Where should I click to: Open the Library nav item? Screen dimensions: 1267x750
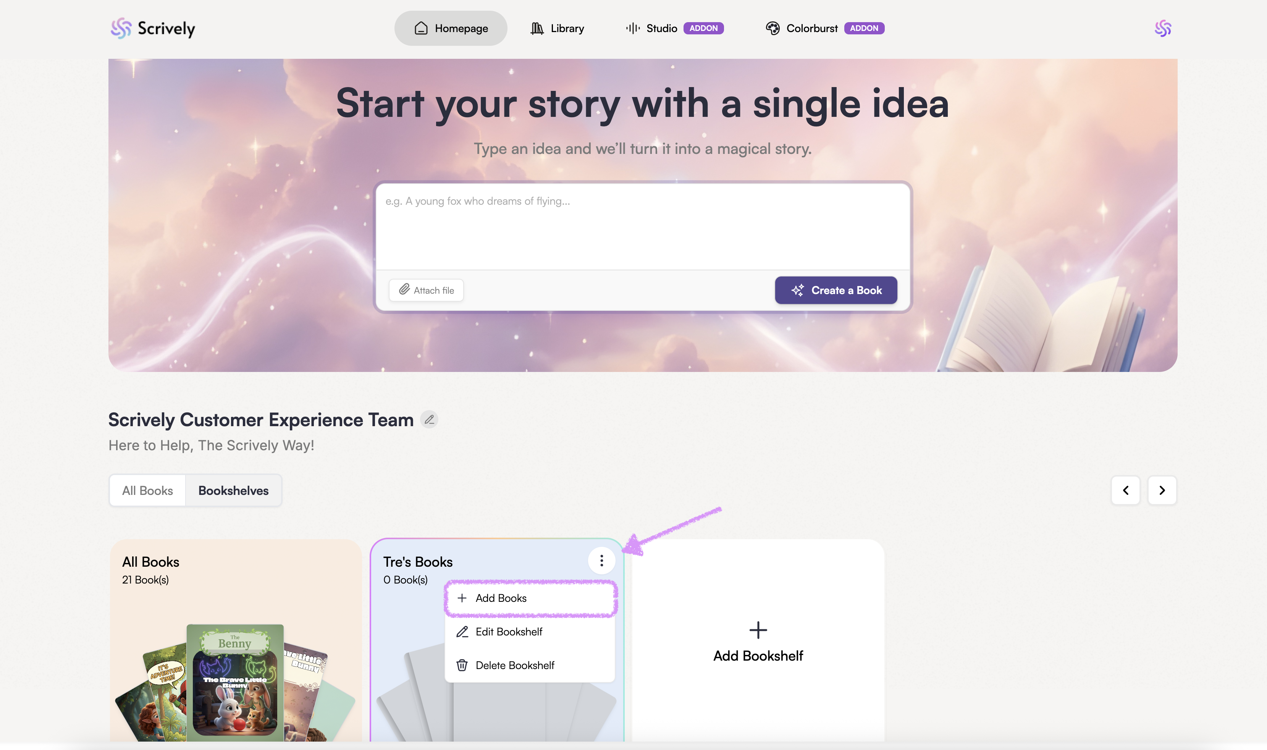tap(557, 28)
